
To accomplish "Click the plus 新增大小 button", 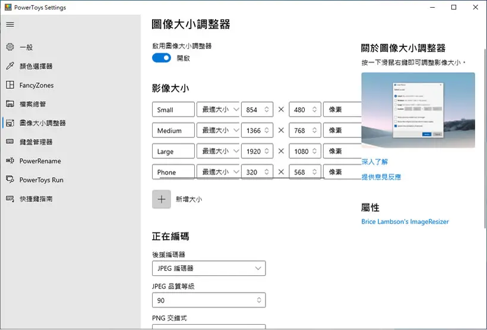I will (162, 199).
